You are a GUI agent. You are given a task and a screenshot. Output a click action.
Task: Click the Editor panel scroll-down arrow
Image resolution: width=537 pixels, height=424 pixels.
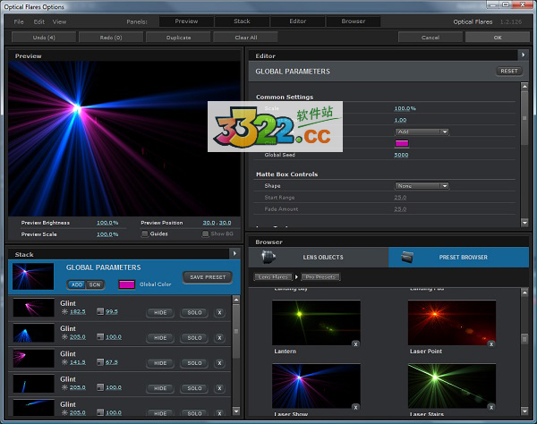(524, 222)
